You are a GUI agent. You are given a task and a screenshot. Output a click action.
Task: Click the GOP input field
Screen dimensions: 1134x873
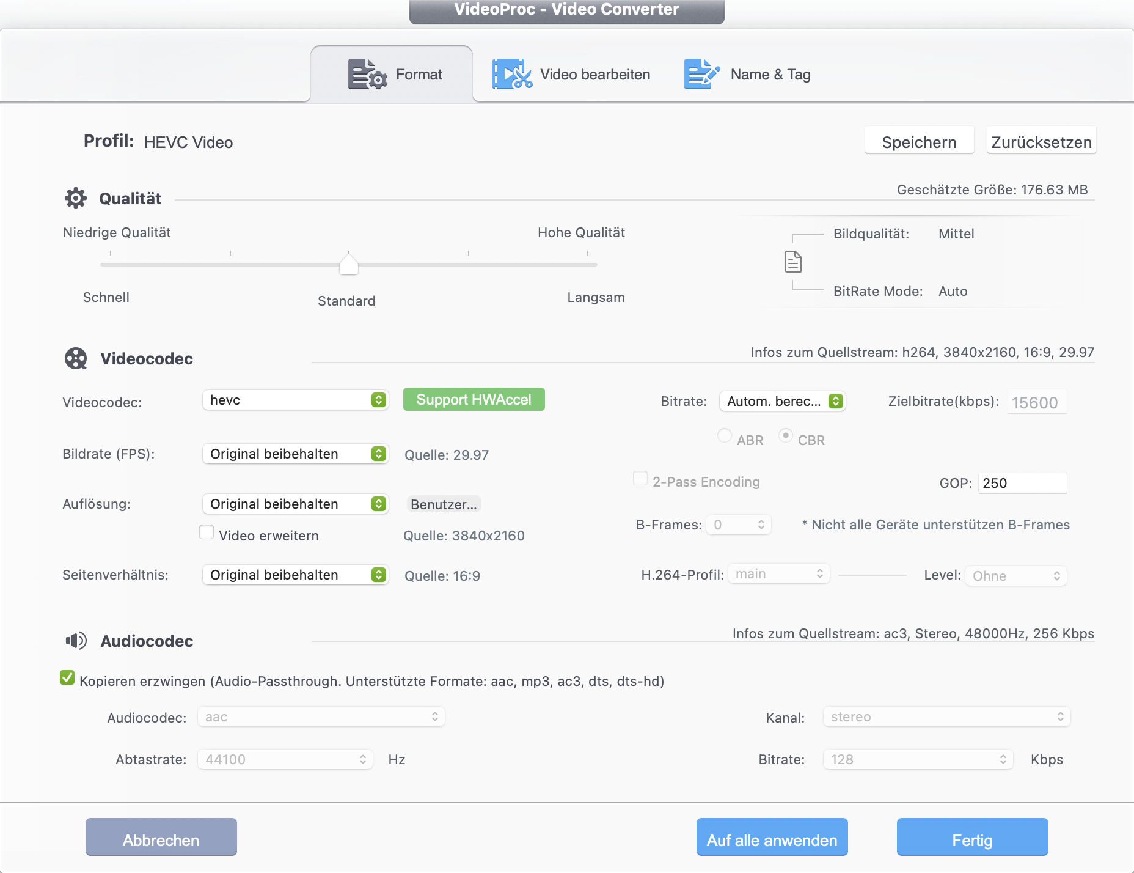coord(1023,483)
